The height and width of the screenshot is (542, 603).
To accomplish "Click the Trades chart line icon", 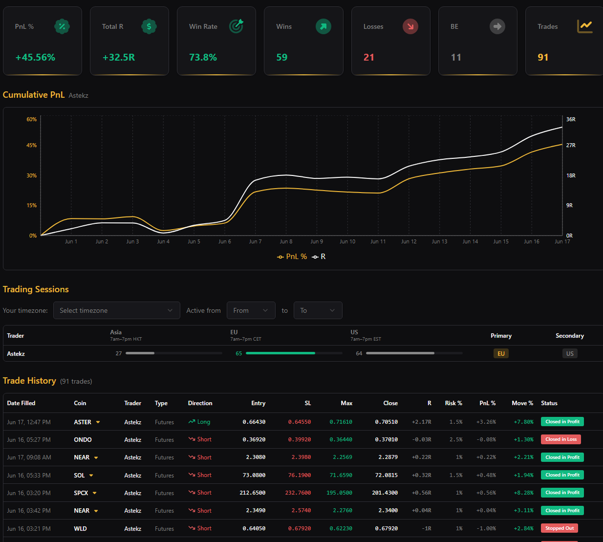I will click(x=584, y=27).
